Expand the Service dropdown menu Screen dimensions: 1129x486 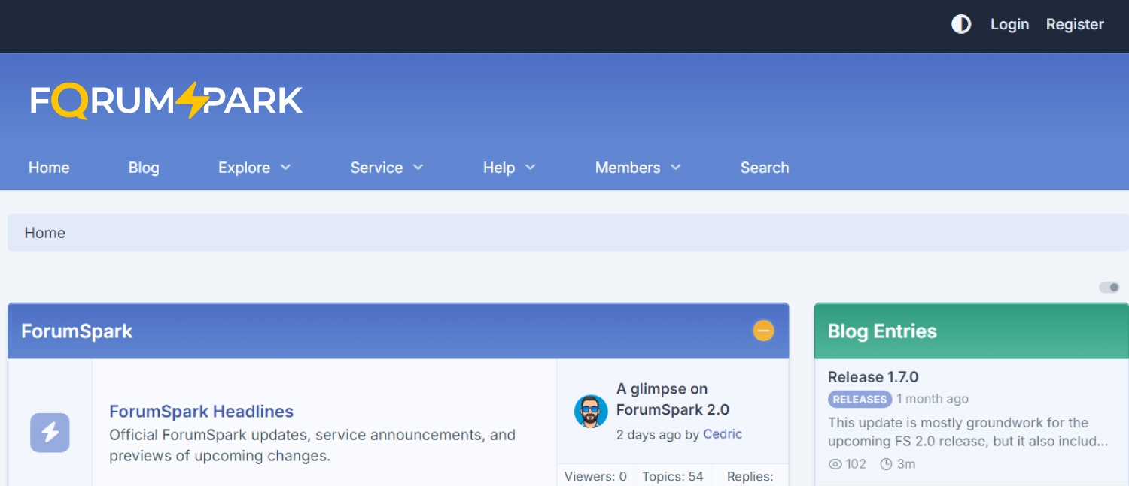tap(387, 168)
